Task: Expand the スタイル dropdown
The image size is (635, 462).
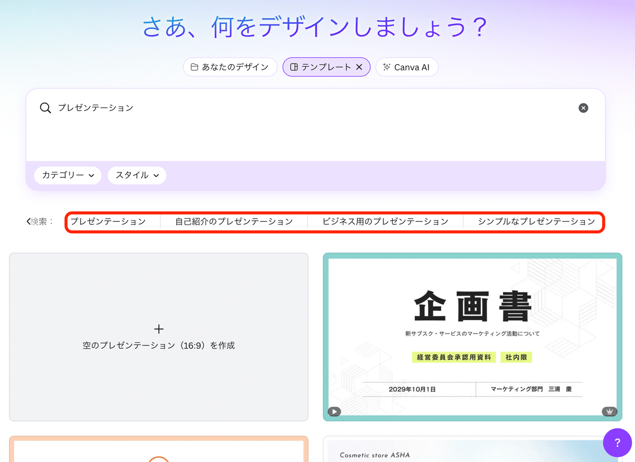Action: click(x=137, y=175)
